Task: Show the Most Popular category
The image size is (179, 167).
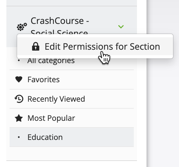Action: (x=72, y=118)
